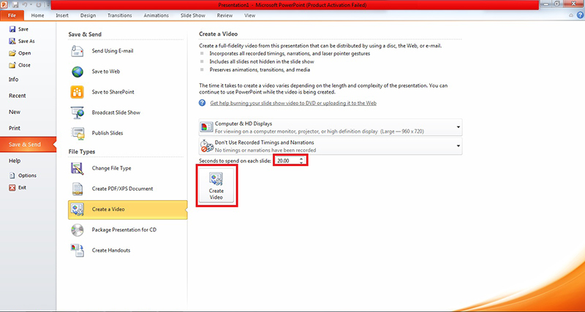This screenshot has width=585, height=312.
Task: Click the quick access Save icon in title bar
Action: (x=15, y=5)
